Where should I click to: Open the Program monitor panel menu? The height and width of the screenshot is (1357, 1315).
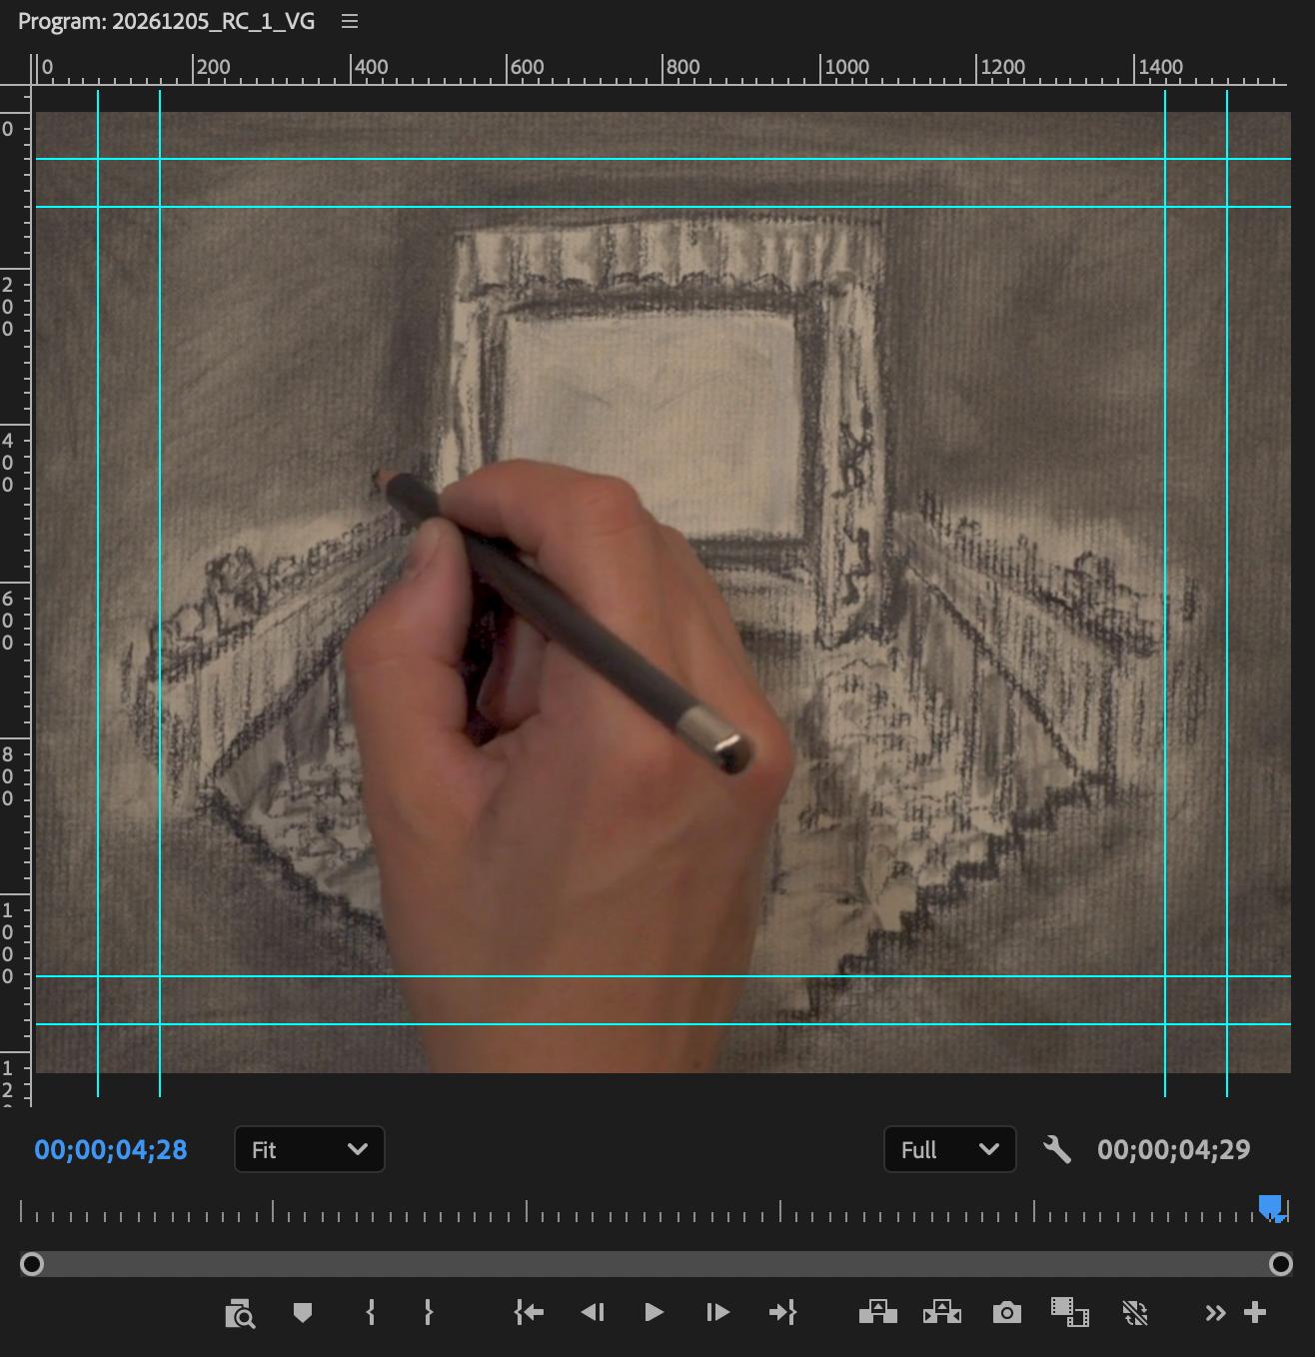coord(350,21)
